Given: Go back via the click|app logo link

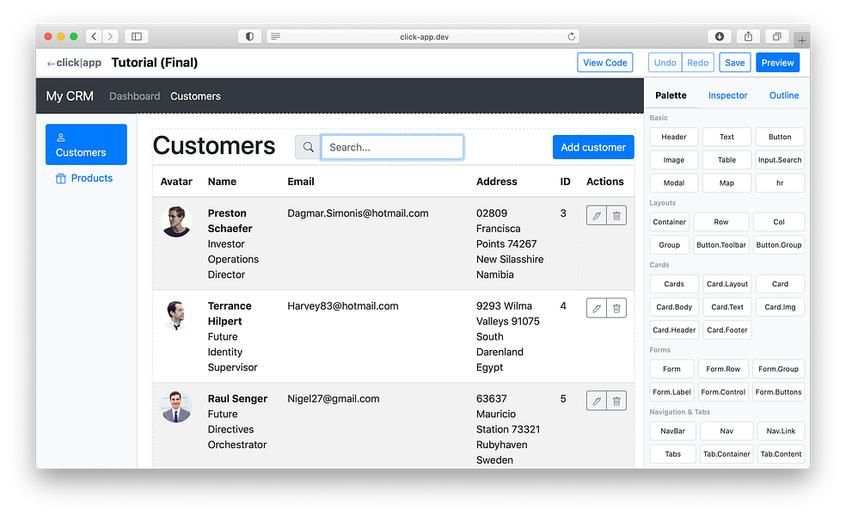Looking at the screenshot, I should pos(74,63).
